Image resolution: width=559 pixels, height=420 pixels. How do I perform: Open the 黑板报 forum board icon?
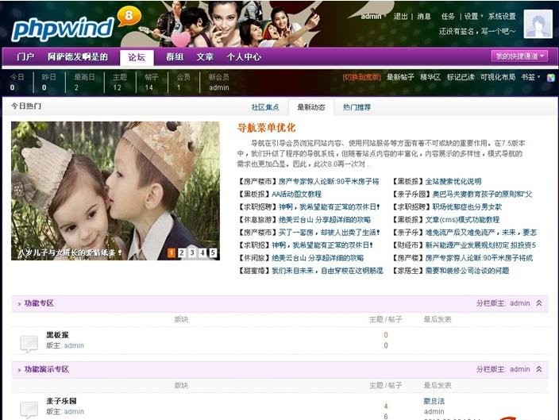(x=29, y=344)
